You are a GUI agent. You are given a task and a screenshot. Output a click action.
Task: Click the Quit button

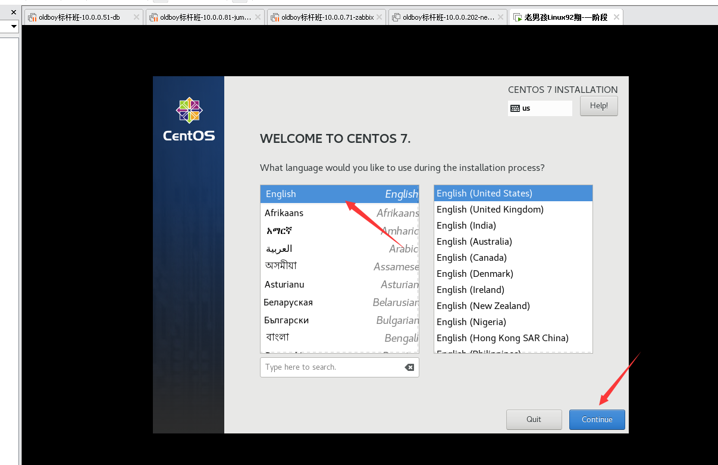point(534,419)
